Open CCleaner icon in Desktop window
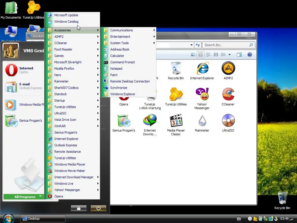The image size is (297, 223). click(228, 97)
